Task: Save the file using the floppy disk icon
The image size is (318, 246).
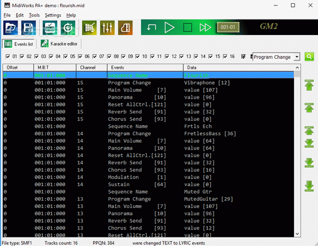Action: [29, 28]
